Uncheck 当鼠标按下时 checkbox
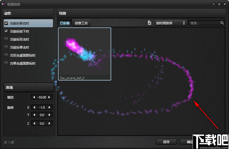 coord(6,31)
